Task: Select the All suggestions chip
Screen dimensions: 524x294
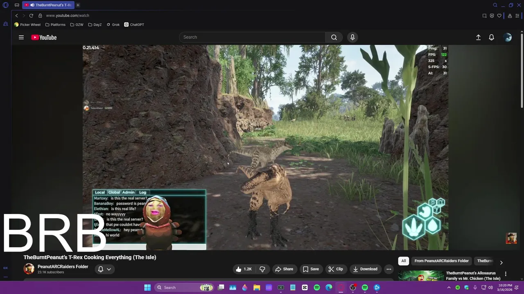Action: click(x=404, y=261)
